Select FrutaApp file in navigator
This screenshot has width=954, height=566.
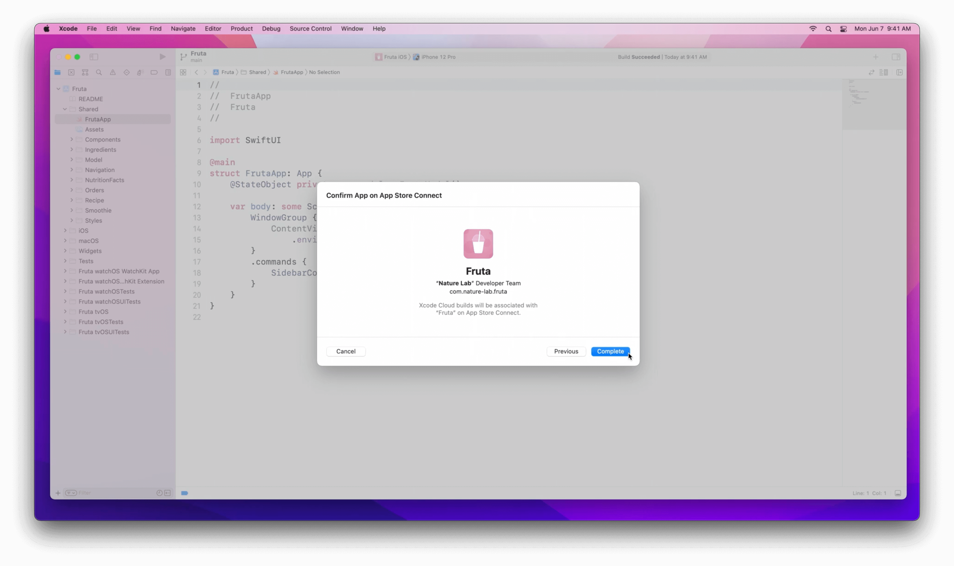pos(98,119)
